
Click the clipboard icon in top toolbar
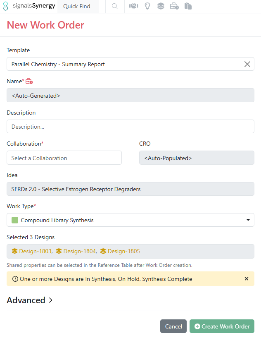(x=188, y=6)
